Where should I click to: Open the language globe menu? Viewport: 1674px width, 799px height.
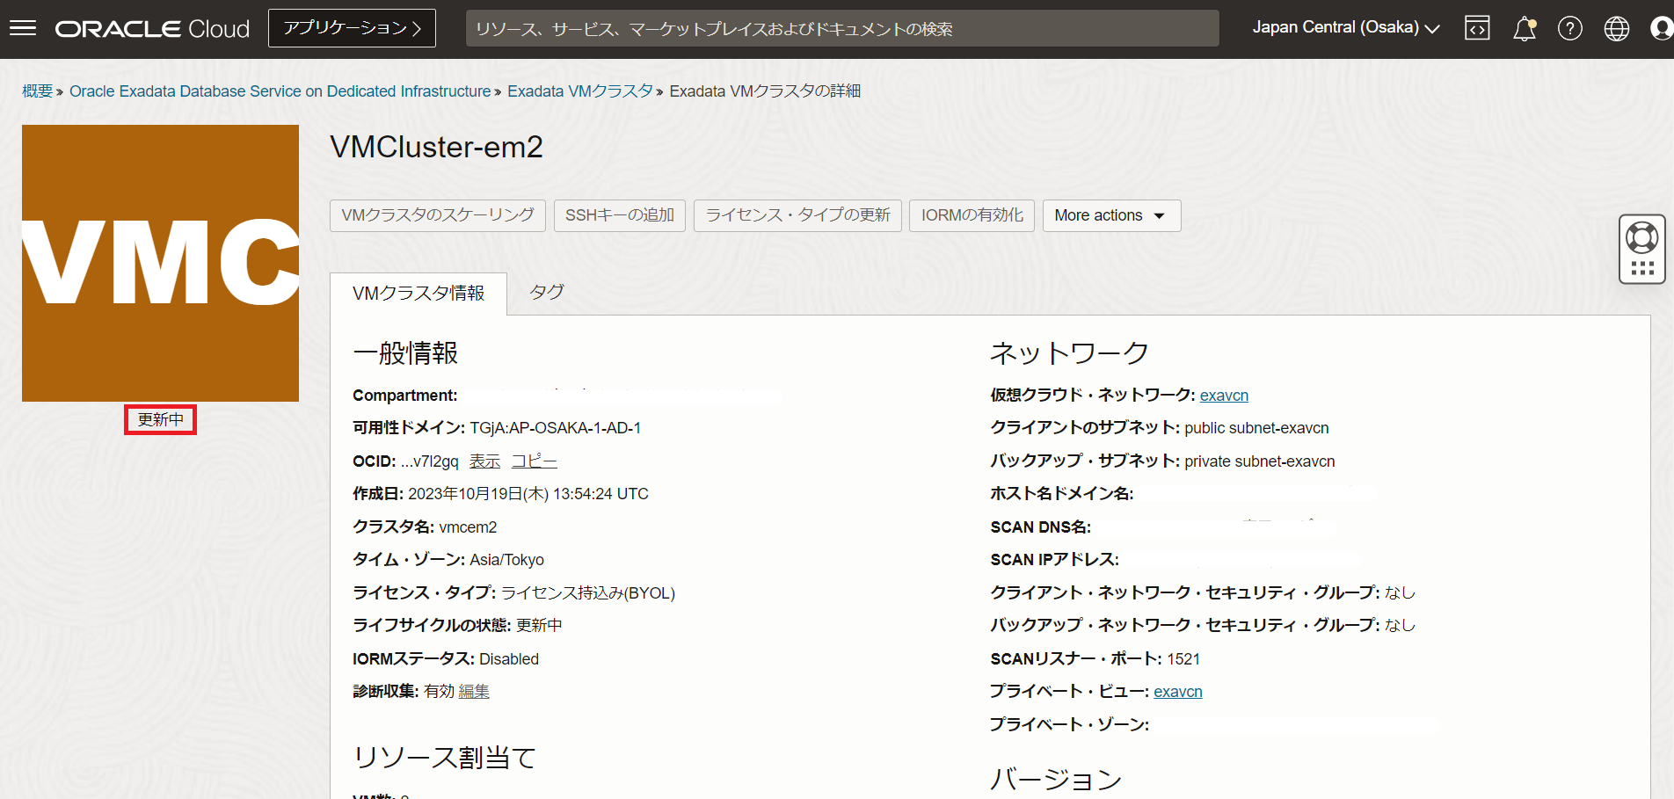[1616, 29]
